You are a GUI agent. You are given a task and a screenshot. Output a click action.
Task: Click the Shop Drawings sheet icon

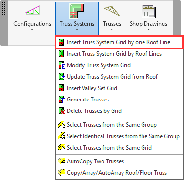pyautogui.click(x=149, y=11)
